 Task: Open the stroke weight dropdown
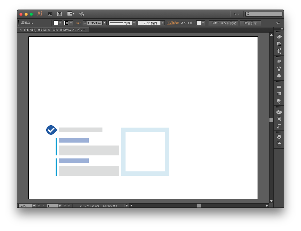coord(105,23)
